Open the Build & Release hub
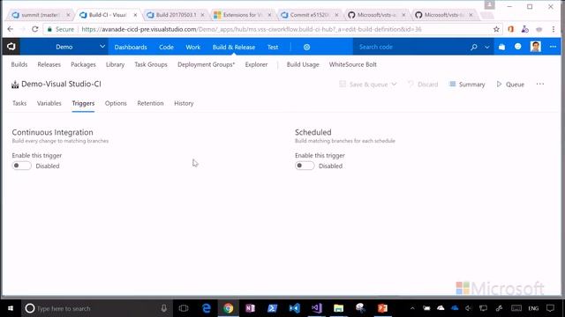Image resolution: width=565 pixels, height=317 pixels. point(233,47)
